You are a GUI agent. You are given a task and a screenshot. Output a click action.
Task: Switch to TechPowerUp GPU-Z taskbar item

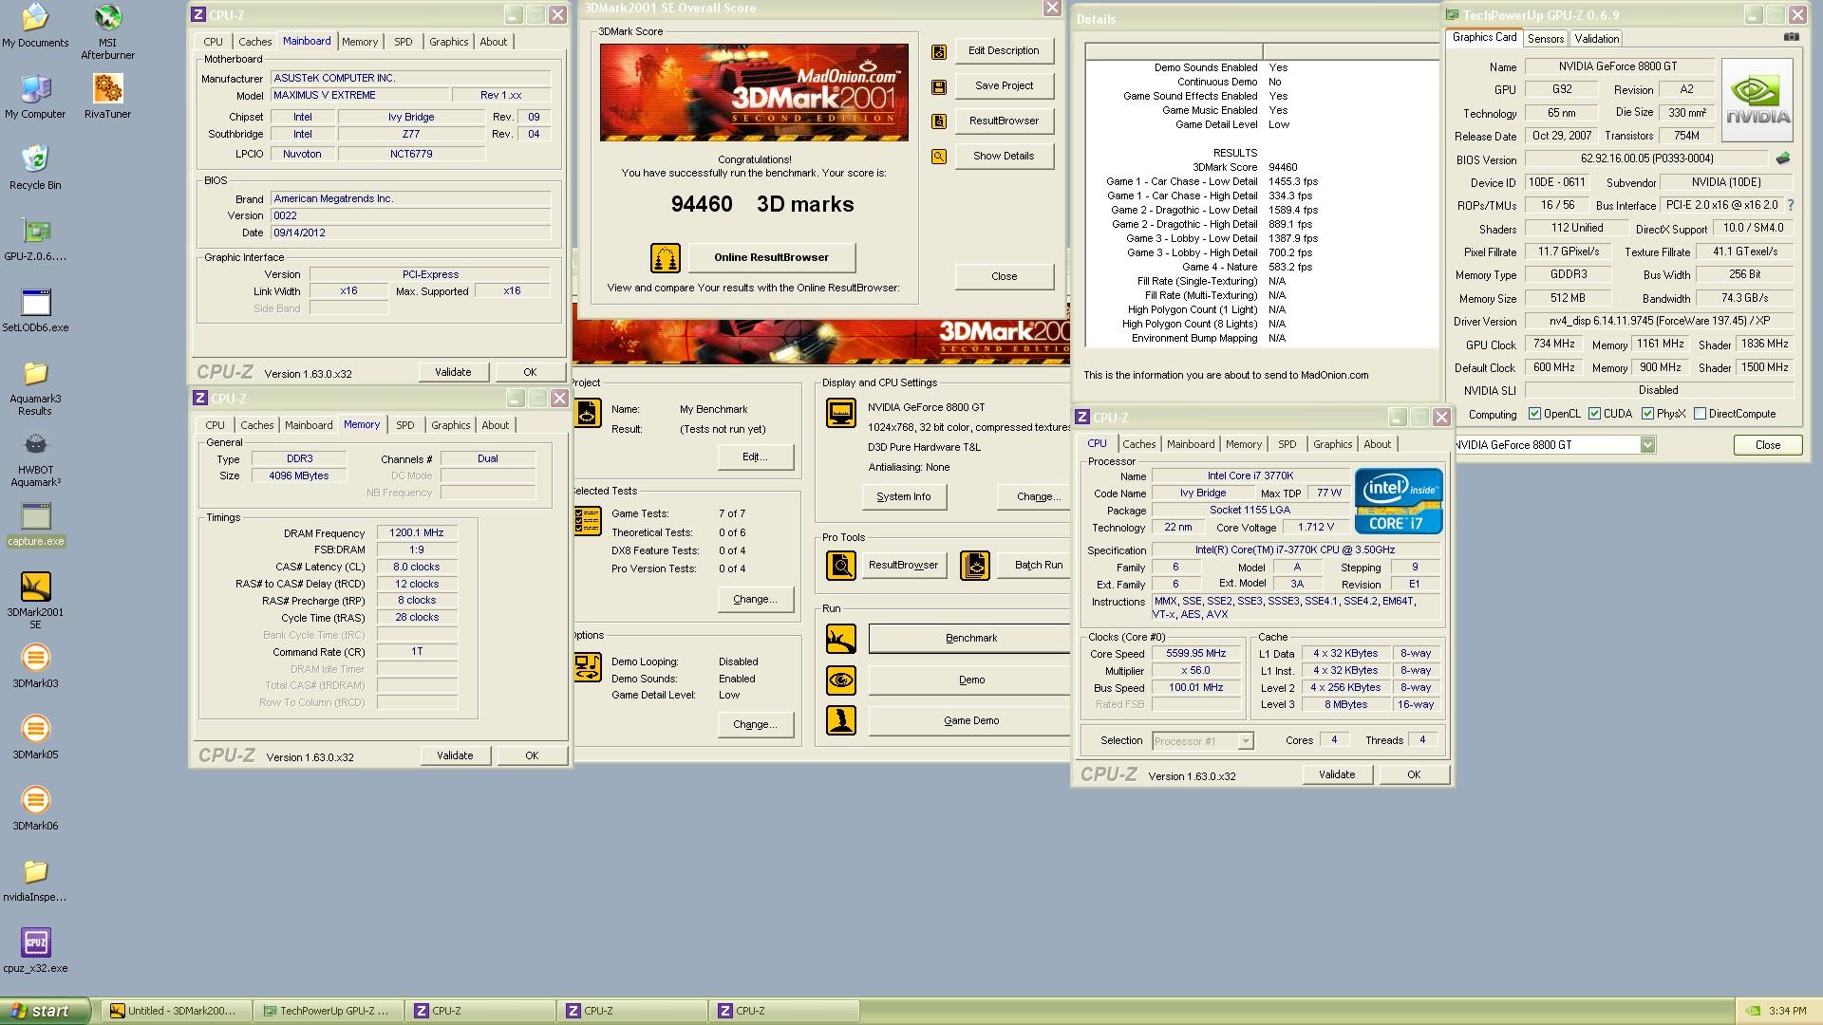330,1011
